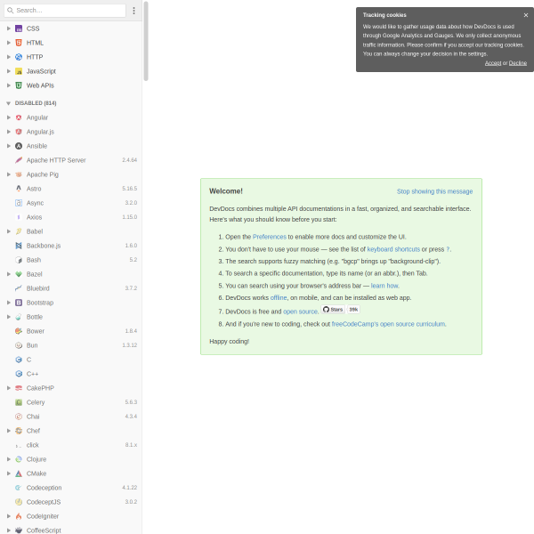Click the GitHub Stars badge
Viewport: 534px width, 534px height.
click(333, 310)
